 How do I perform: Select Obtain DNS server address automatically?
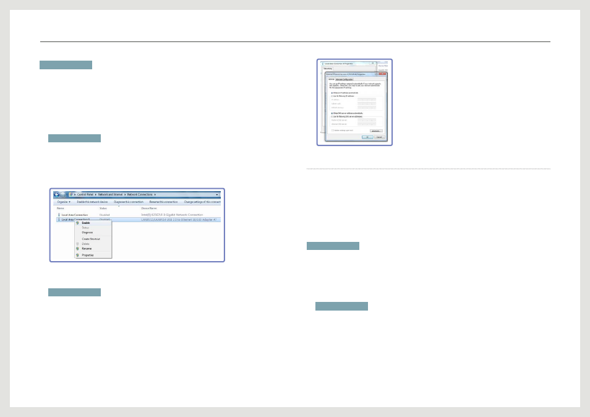coord(347,113)
